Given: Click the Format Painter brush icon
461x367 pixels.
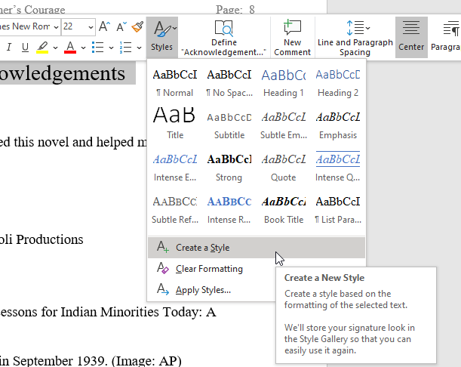Looking at the screenshot, I should tap(137, 26).
